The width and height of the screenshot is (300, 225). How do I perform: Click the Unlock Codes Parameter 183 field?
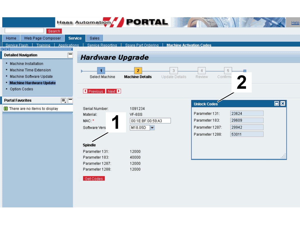click(247, 120)
